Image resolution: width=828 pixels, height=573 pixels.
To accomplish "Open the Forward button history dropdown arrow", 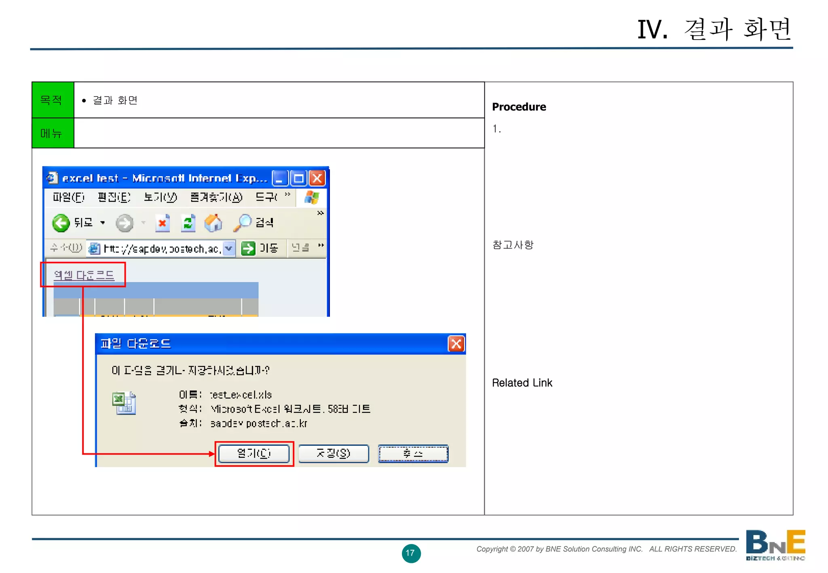I will click(143, 223).
